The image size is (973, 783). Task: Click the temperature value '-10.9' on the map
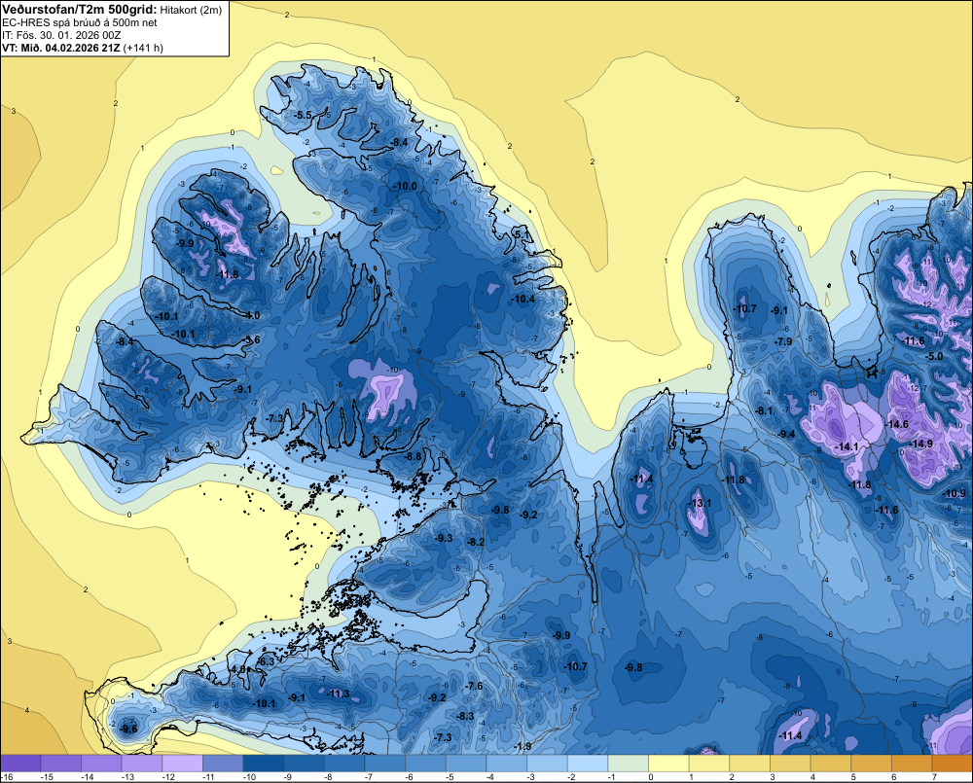(x=954, y=494)
